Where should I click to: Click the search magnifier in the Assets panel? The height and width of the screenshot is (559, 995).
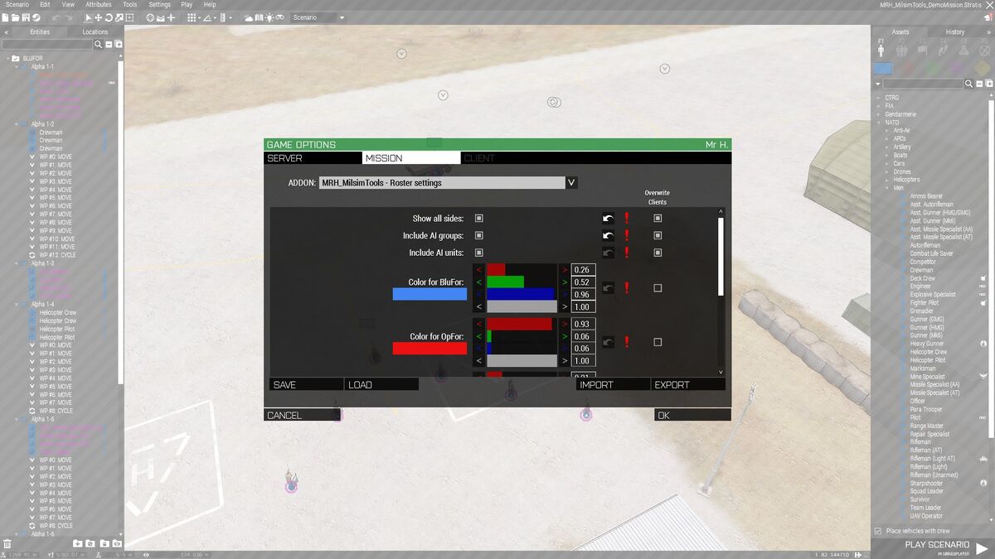pyautogui.click(x=968, y=83)
